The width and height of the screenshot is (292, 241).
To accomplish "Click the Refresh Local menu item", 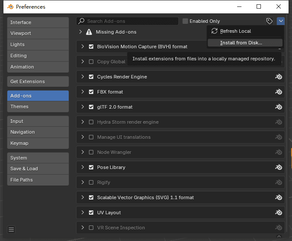I will pos(245,31).
